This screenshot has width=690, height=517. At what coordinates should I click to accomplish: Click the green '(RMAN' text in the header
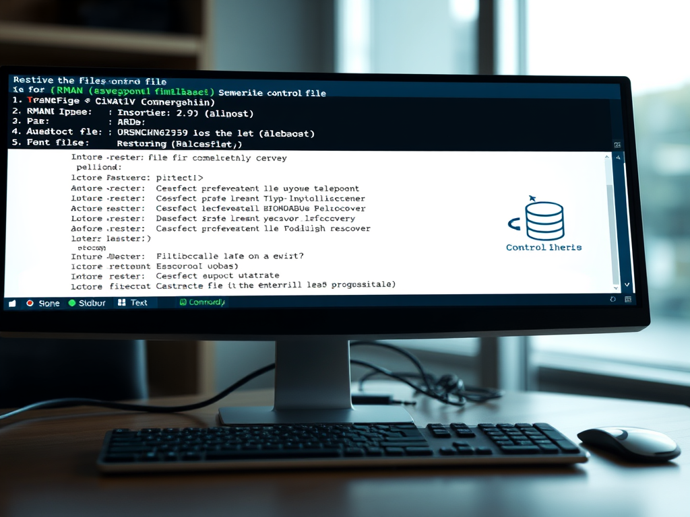click(67, 90)
